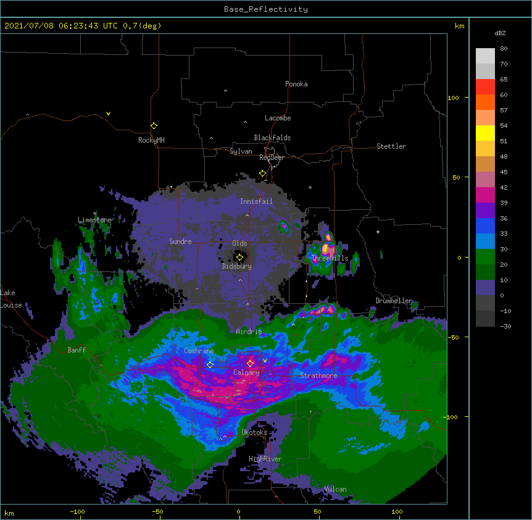Select the Okotoks city label
This screenshot has width=532, height=520.
[x=254, y=432]
